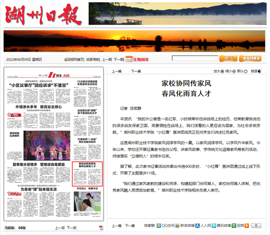
Task: Click the 豆瓣 share icon
Action: click(x=234, y=226)
